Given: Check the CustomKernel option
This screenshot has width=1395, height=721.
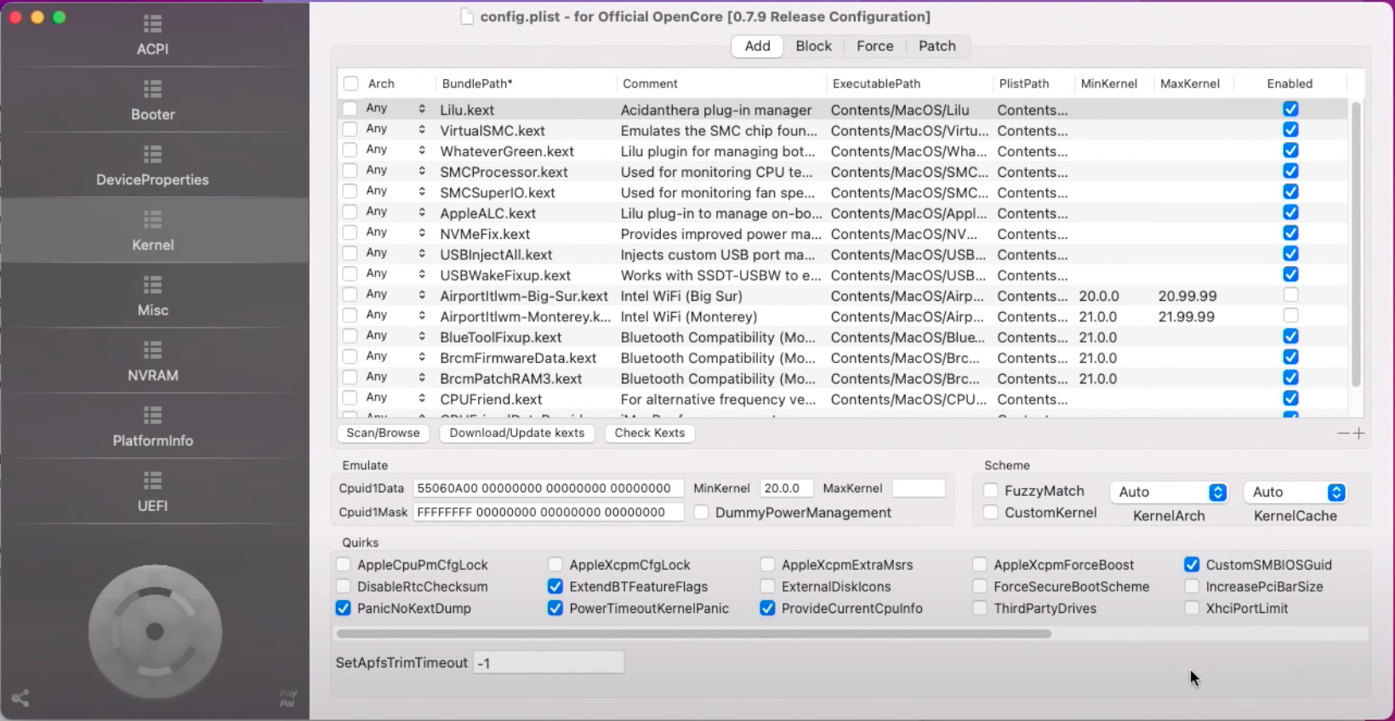Looking at the screenshot, I should pyautogui.click(x=990, y=513).
